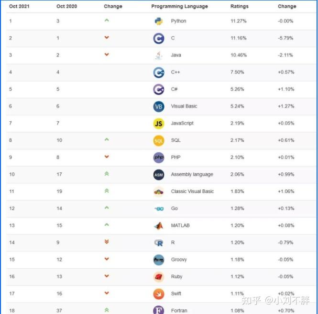Click the double down arrow in R row
Screen dimensions: 318x314
(107, 242)
